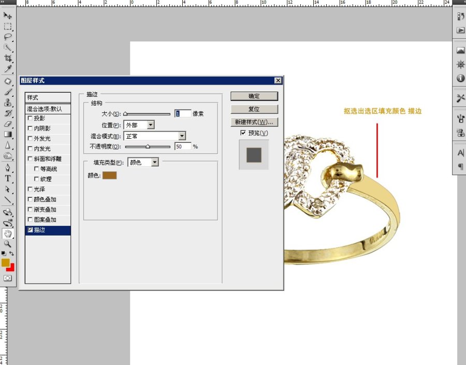Select 混合选项:默认 in the styles list

click(x=48, y=109)
